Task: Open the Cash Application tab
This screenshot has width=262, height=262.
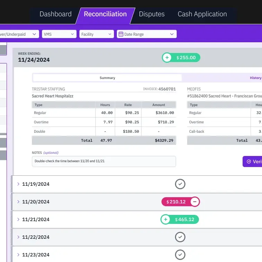Action: click(x=202, y=14)
